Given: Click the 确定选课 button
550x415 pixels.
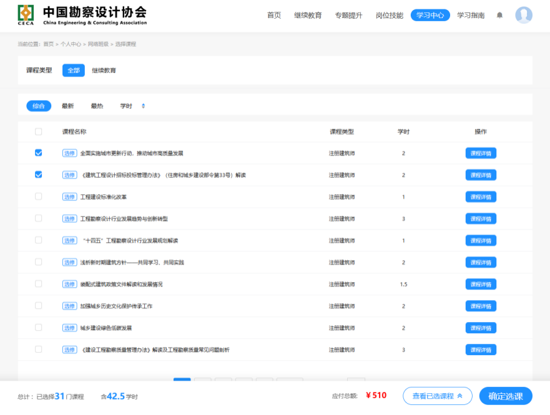Looking at the screenshot, I should 506,396.
